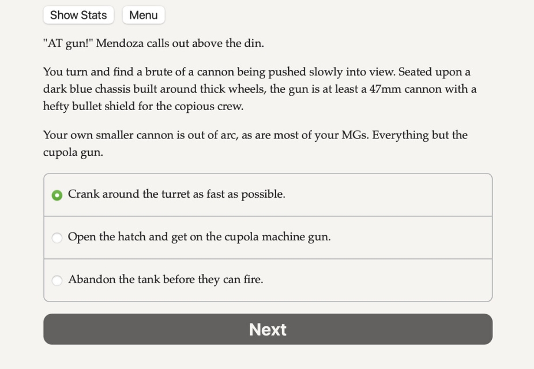Open the game Menu
The height and width of the screenshot is (369, 534).
144,15
